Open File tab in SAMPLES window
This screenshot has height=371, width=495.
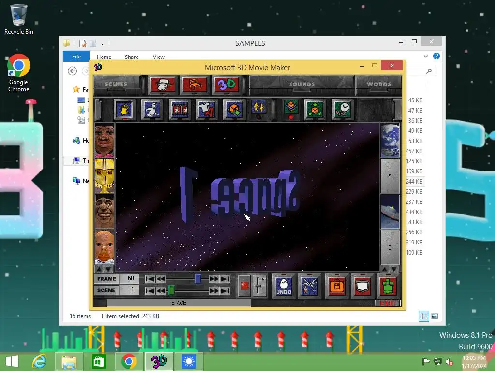[x=76, y=57]
